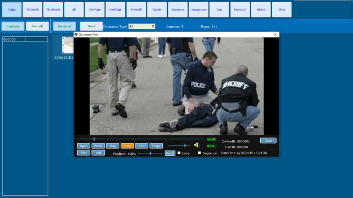
Task: Open a video file with the Open button
Action: point(83,146)
